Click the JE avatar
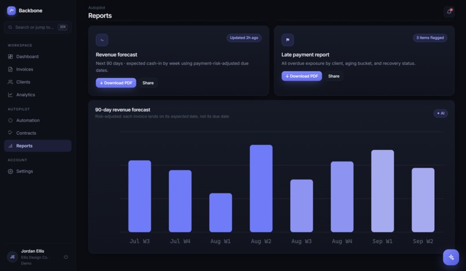Viewport: 466px width, 271px height. (x=13, y=257)
